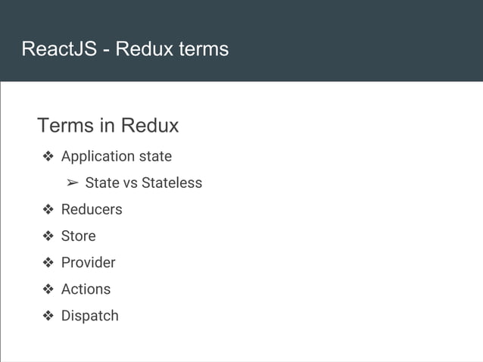The height and width of the screenshot is (362, 483).
Task: Click the State vs Stateless sub-item
Action: (144, 183)
